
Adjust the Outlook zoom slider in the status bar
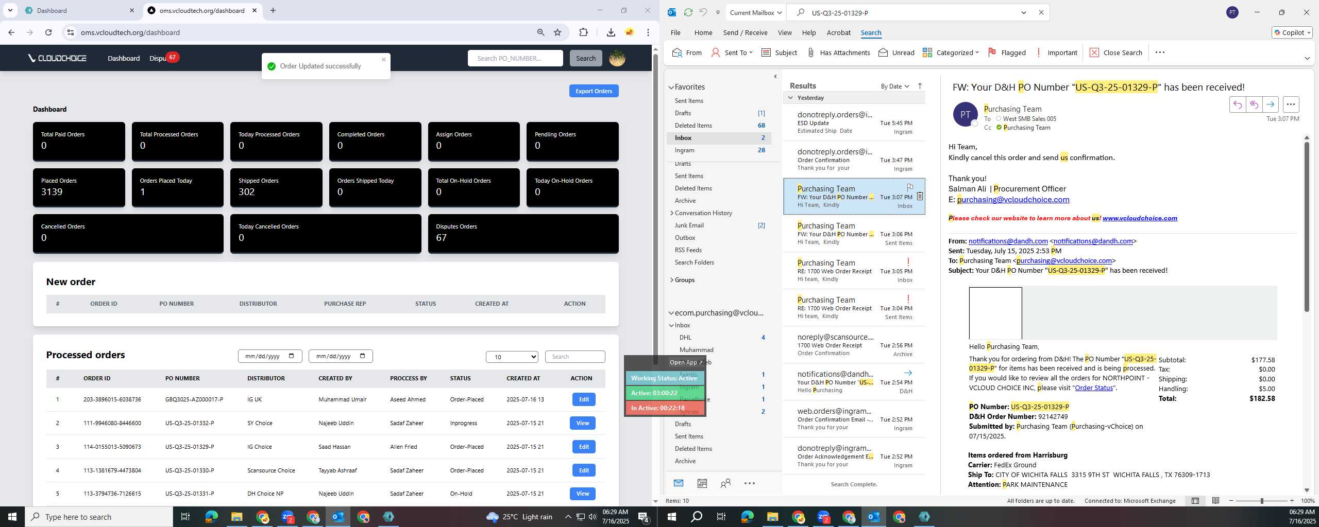[x=1261, y=501]
